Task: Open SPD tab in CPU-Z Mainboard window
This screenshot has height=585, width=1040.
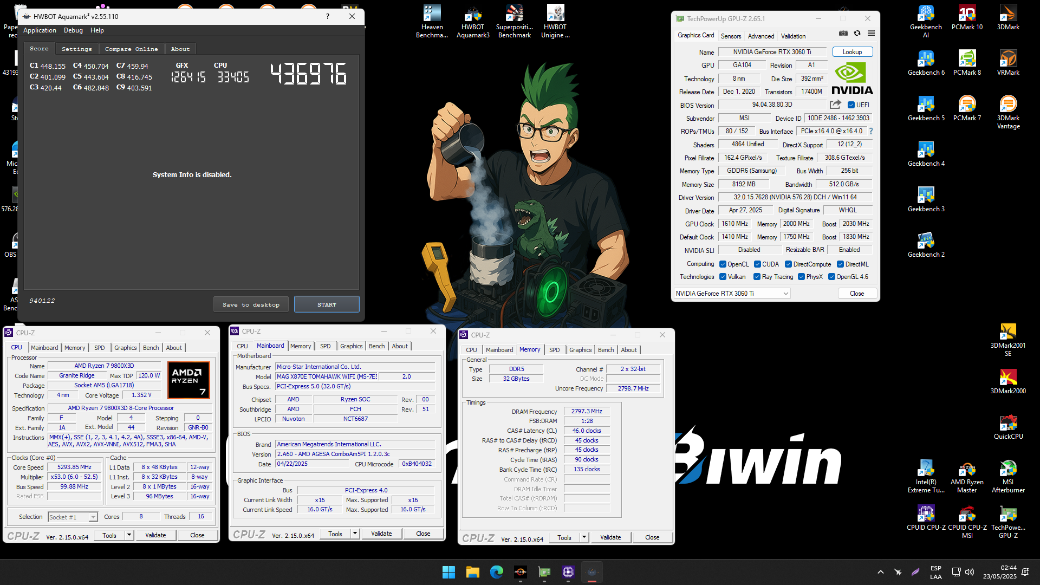Action: tap(325, 346)
